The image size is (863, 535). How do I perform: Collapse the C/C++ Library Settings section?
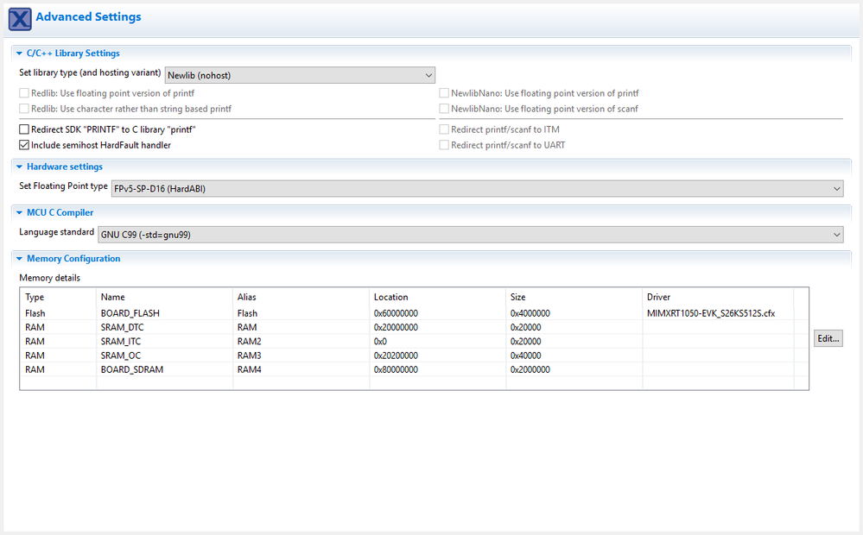[x=19, y=53]
